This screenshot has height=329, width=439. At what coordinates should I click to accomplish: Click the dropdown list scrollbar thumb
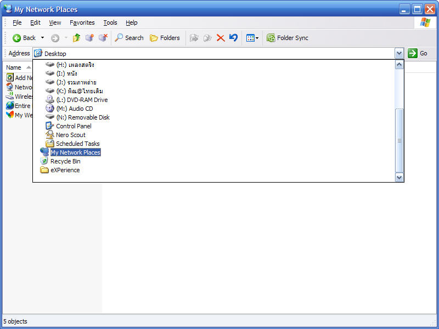(399, 140)
